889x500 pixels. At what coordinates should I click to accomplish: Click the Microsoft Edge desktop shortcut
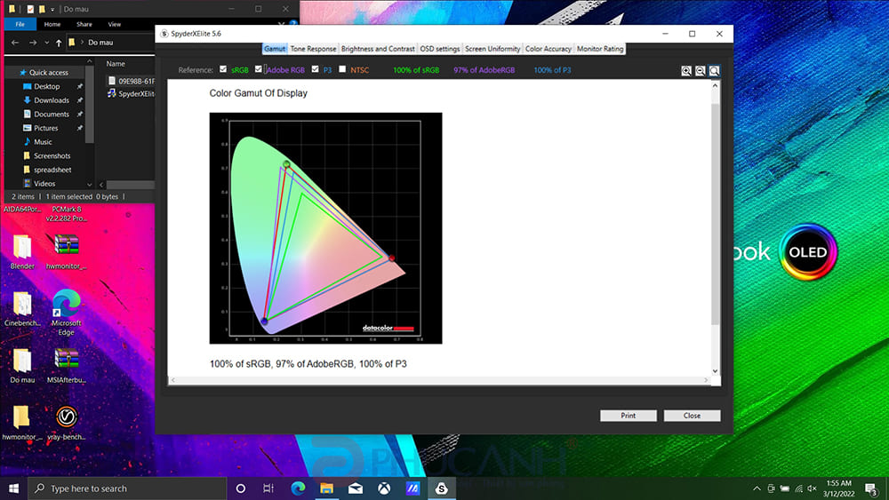tap(67, 313)
